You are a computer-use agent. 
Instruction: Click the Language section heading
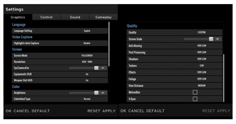pos(19,25)
